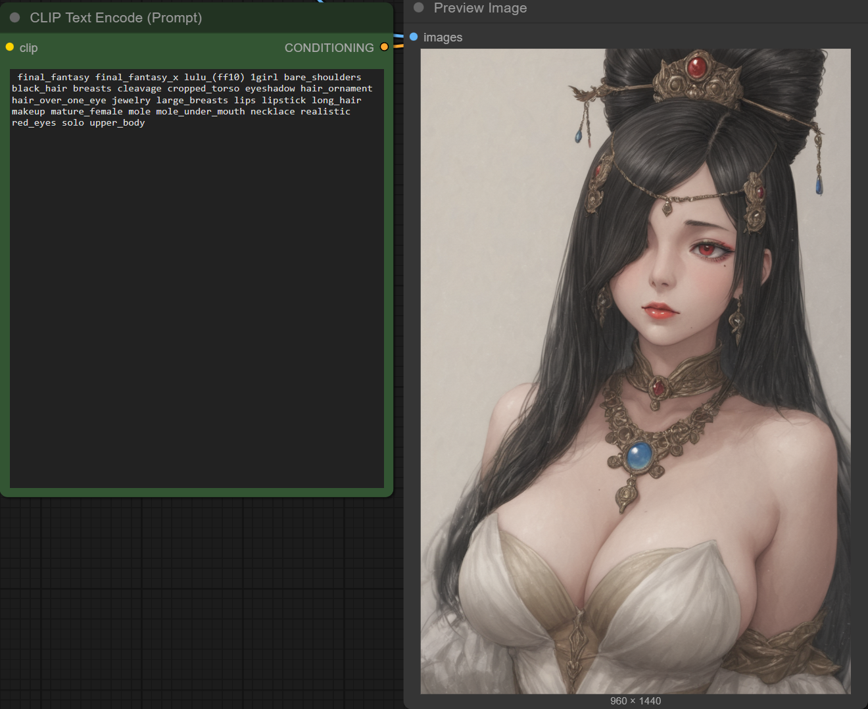Click the clip input label
Screen dimensions: 868x709
point(28,48)
